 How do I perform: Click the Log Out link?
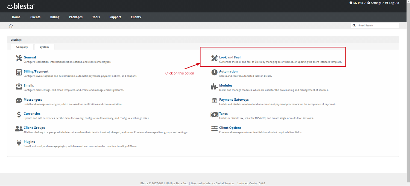pos(394,3)
